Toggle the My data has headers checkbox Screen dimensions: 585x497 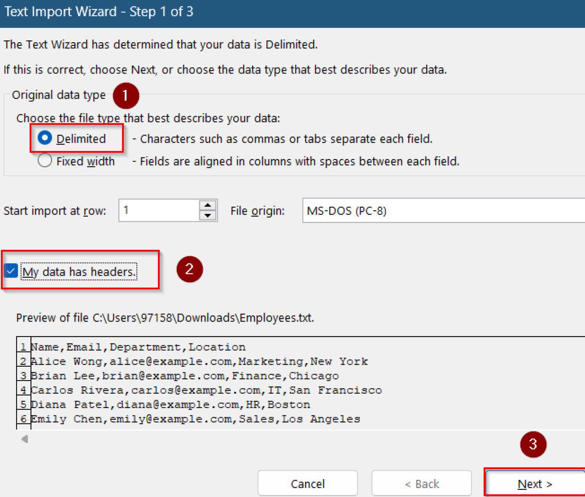[11, 271]
